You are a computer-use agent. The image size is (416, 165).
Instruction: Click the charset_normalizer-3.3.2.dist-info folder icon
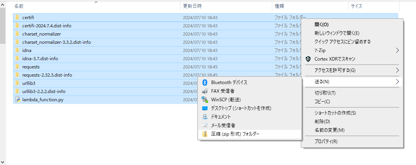18,42
